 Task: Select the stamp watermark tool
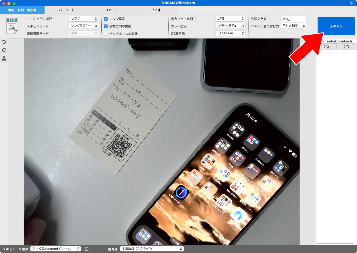[4, 58]
